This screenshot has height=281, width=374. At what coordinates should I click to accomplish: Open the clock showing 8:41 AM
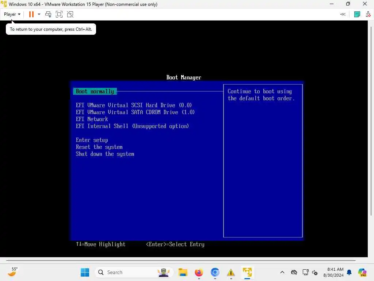point(333,272)
